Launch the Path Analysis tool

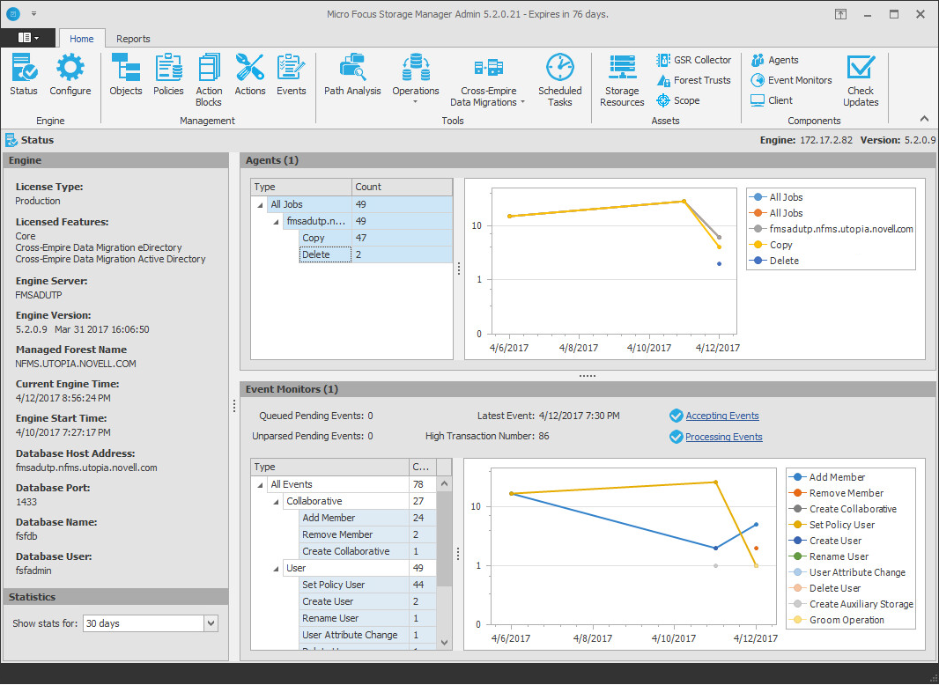352,74
